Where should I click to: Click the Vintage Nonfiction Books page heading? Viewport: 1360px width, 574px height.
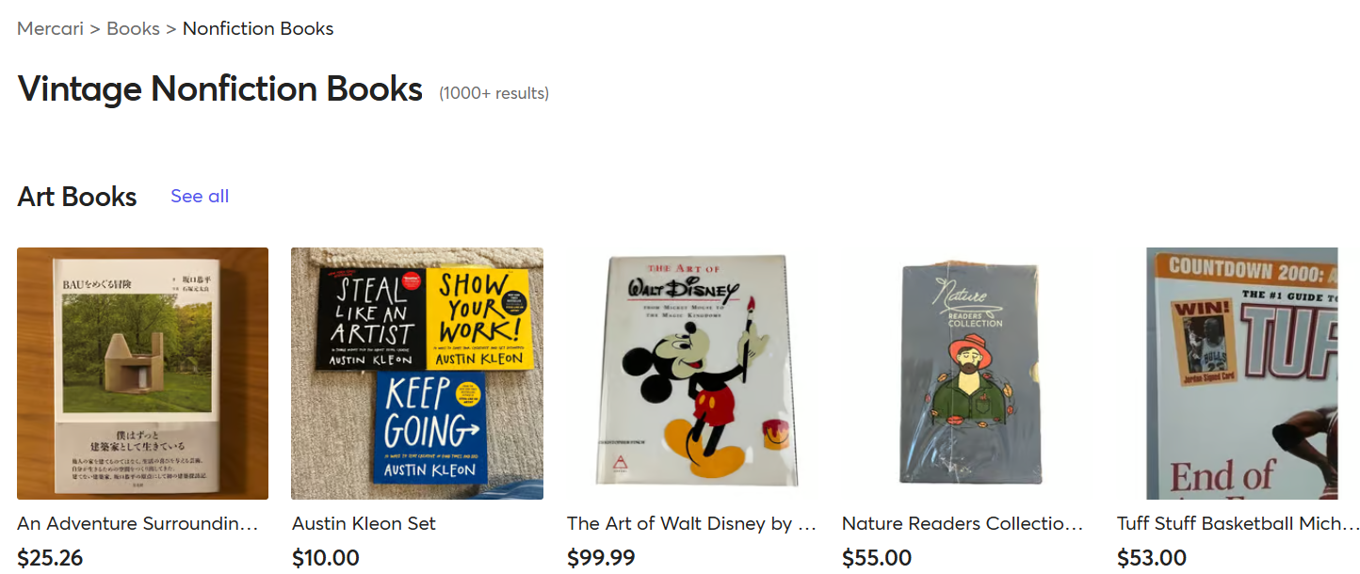tap(219, 88)
